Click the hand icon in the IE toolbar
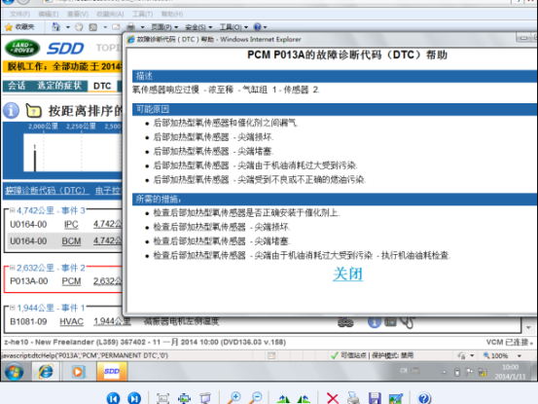The width and height of the screenshot is (538, 404). point(79,27)
